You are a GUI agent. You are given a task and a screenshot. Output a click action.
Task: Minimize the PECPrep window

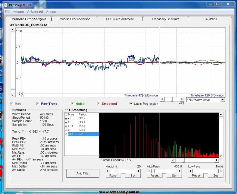[x=211, y=5]
